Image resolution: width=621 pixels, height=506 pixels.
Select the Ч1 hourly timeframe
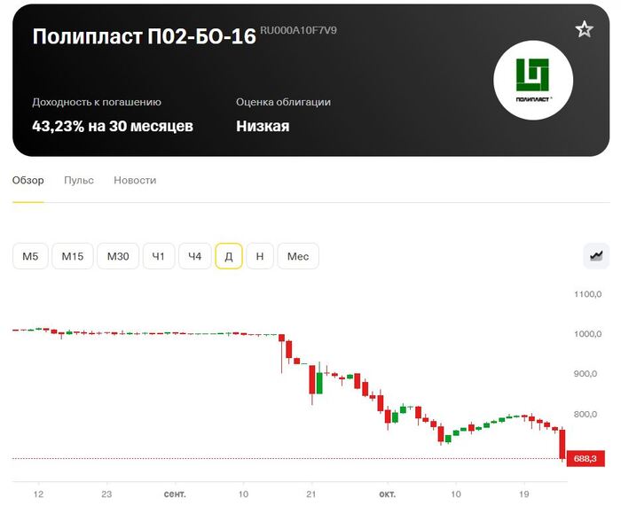(x=159, y=256)
